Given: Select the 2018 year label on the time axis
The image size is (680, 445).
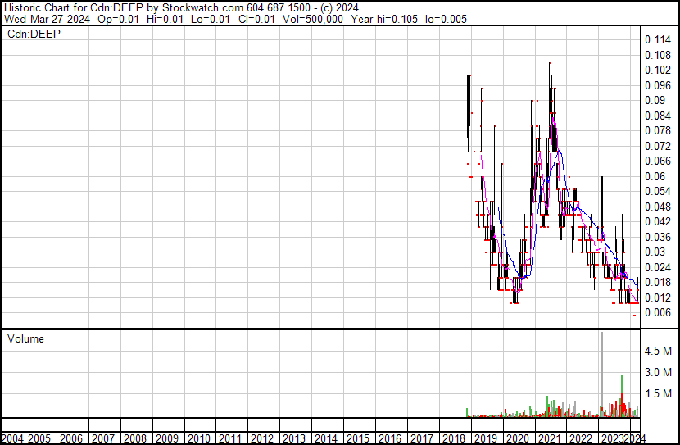Looking at the screenshot, I should 454,438.
